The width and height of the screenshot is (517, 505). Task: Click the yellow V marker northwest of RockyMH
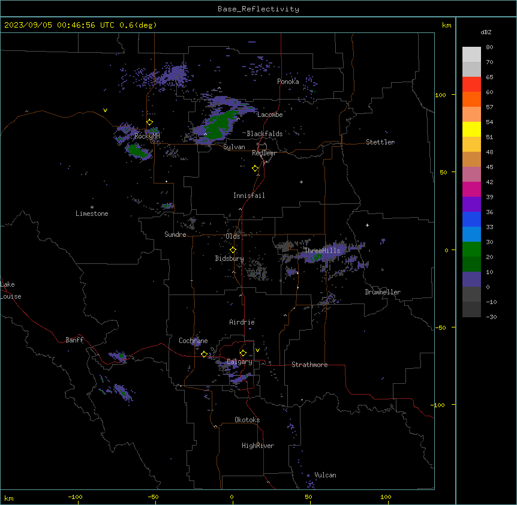pyautogui.click(x=105, y=110)
